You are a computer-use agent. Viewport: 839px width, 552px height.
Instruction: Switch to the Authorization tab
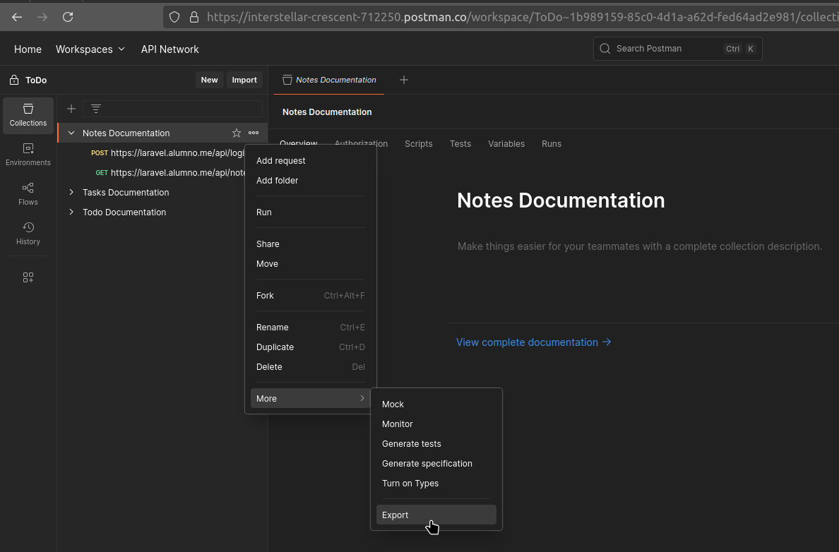click(361, 144)
